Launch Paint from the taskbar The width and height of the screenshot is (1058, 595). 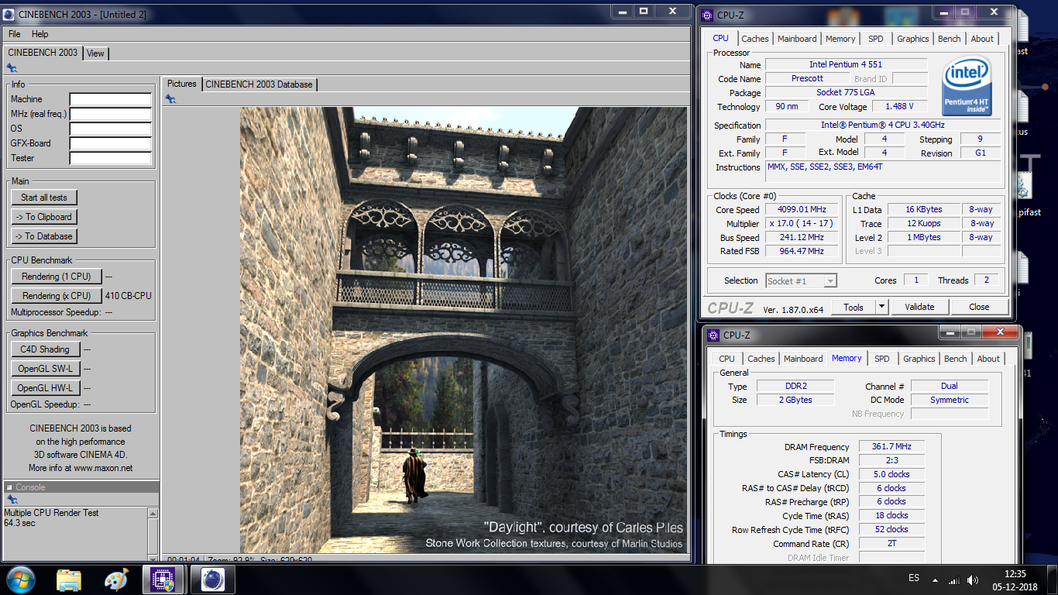[x=116, y=579]
